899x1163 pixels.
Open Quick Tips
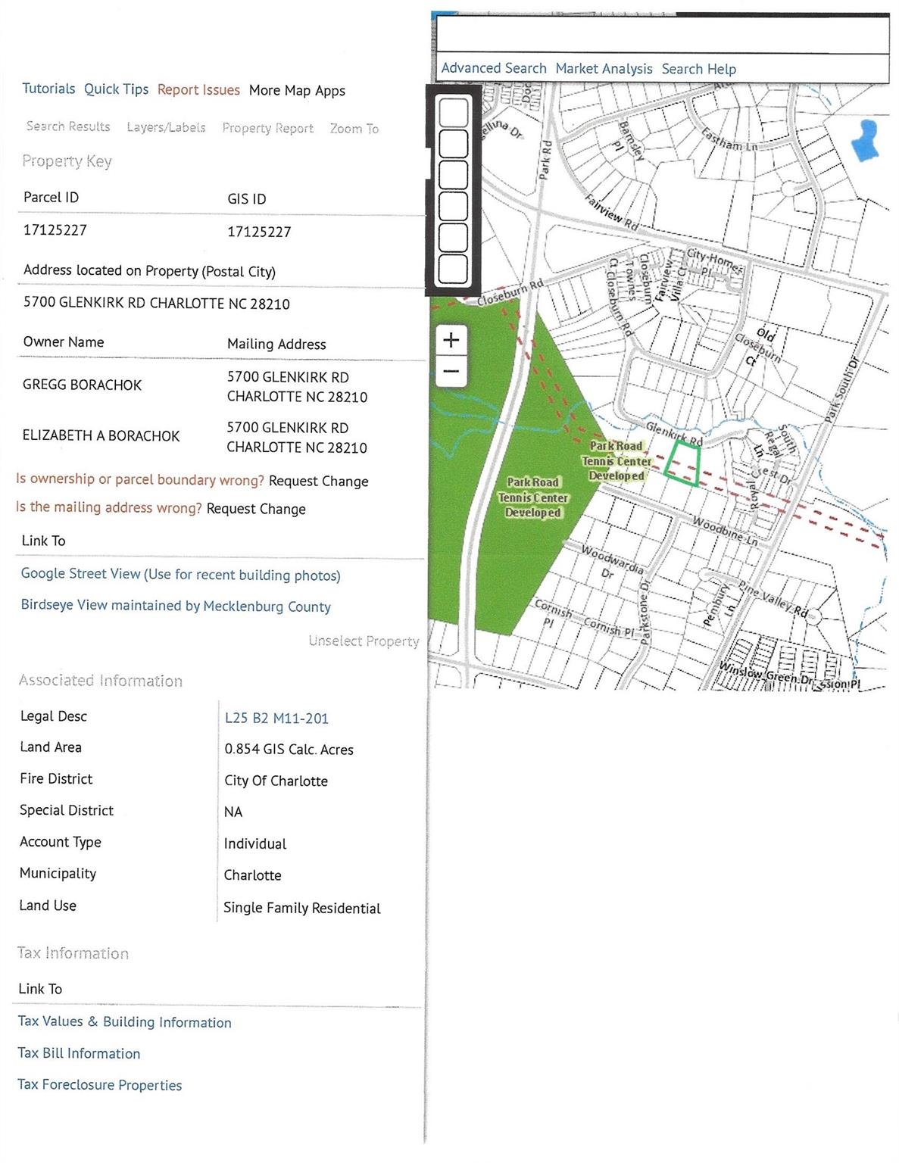click(x=116, y=89)
